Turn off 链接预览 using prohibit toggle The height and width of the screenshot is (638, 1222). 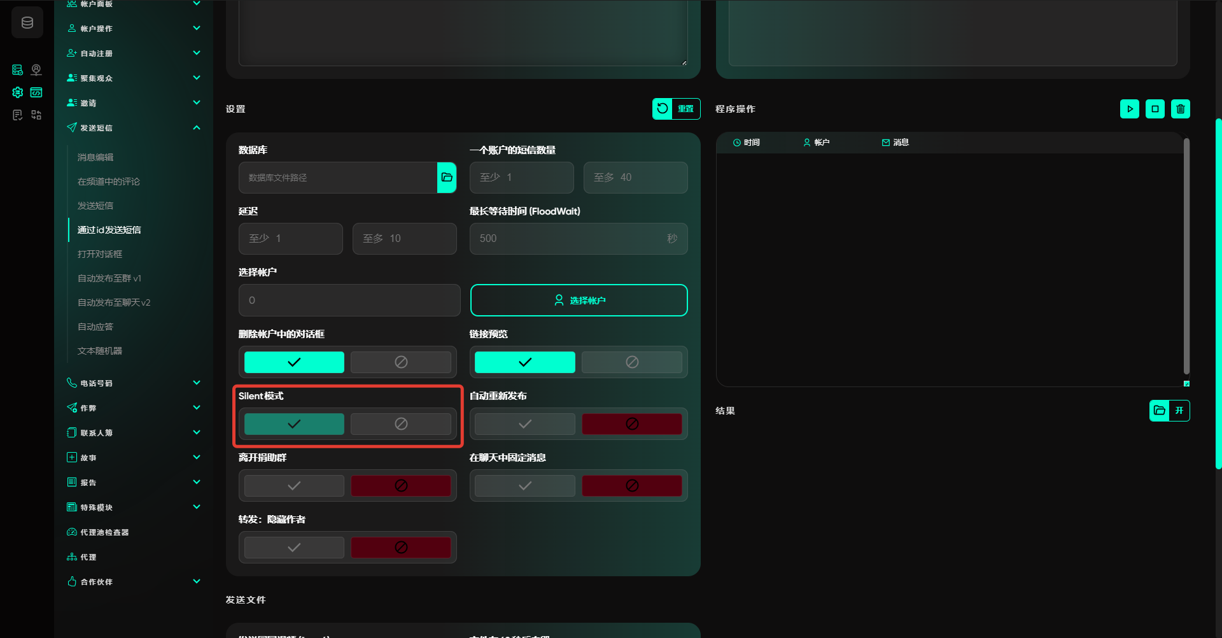(631, 362)
